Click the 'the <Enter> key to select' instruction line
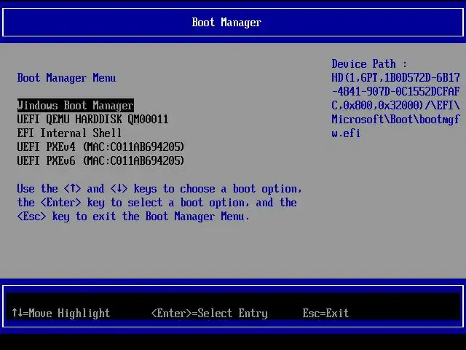 click(157, 203)
